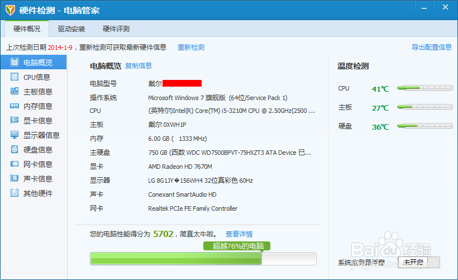Click the green performance score progress bar
The image size is (458, 280).
click(203, 259)
